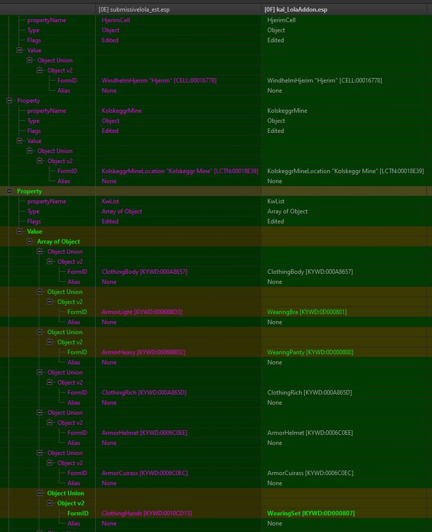Select magenta ArmorHelmet [KYWD:0006C0EE] entry
432x532 pixels.
(x=145, y=432)
